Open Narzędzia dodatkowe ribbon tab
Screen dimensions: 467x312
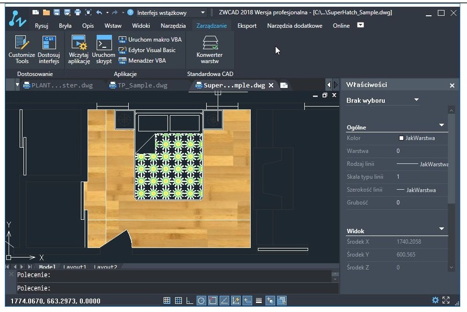pos(295,26)
